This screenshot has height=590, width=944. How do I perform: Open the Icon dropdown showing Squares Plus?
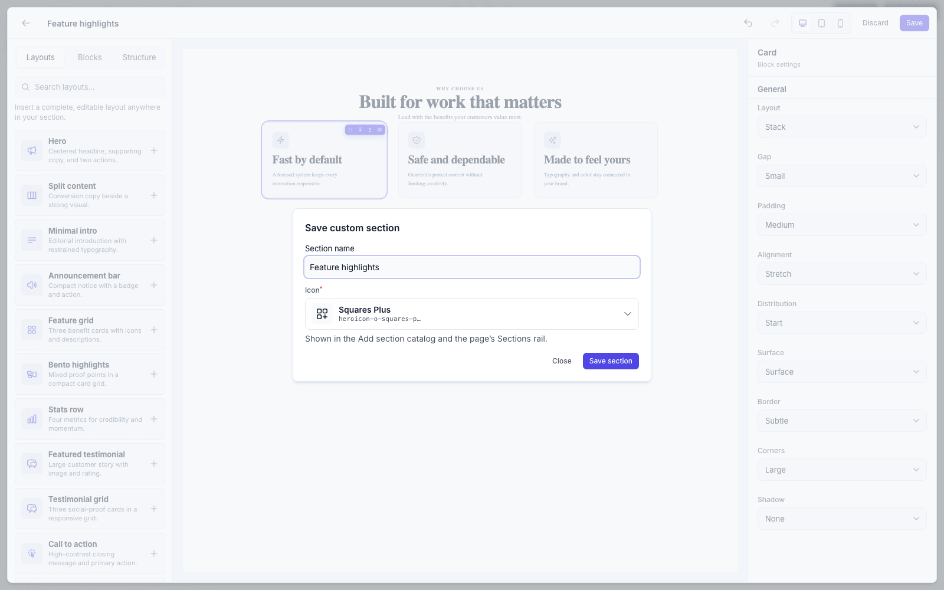[472, 314]
